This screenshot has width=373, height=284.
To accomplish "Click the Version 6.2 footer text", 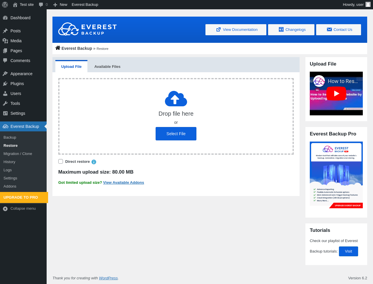I will point(358,278).
